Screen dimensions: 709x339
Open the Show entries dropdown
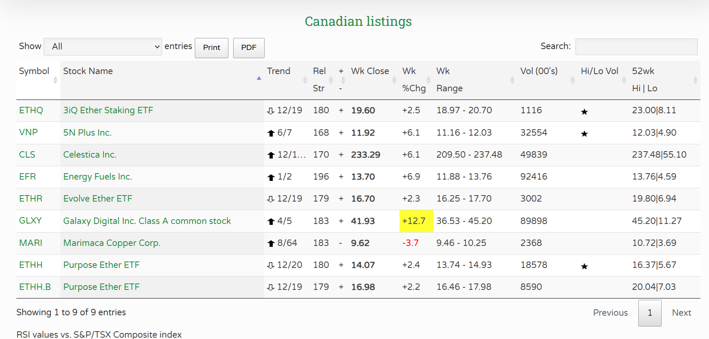click(x=103, y=47)
